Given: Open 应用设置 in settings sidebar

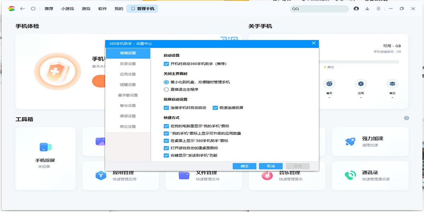Looking at the screenshot, I should click(x=128, y=74).
